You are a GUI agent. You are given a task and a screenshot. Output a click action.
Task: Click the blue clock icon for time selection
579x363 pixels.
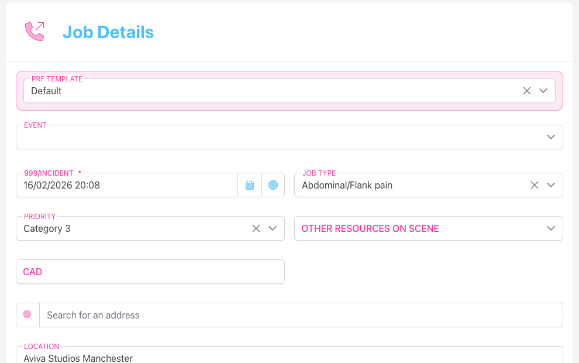273,184
